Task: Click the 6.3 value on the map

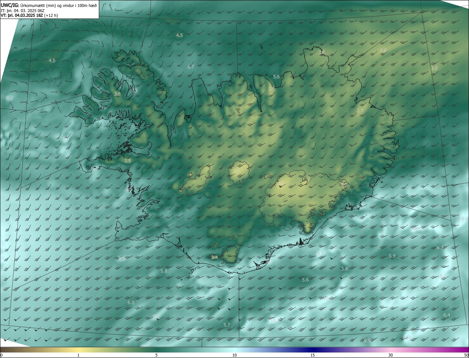Action: (x=440, y=248)
